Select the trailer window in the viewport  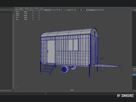point(73,45)
